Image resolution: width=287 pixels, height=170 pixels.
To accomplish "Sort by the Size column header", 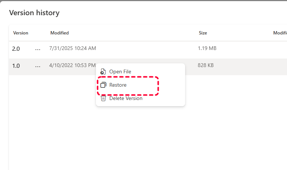I will tap(203, 33).
